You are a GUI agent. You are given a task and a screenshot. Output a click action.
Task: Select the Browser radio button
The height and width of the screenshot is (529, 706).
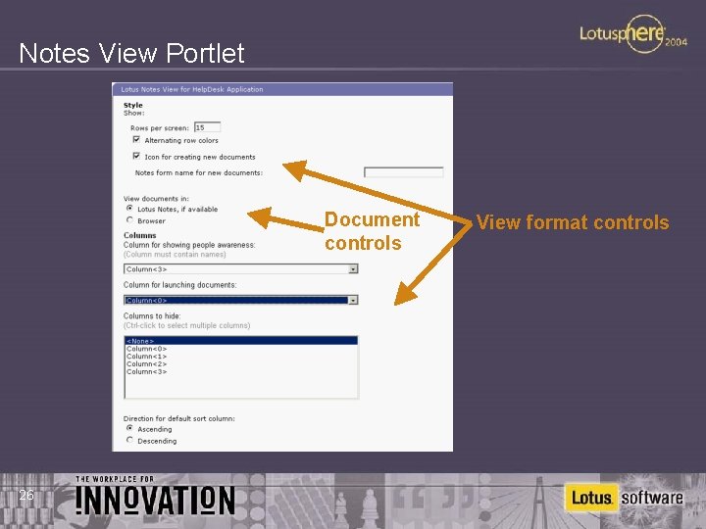129,220
